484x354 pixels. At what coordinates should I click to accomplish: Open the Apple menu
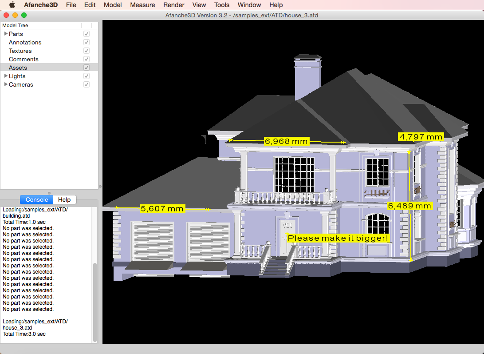point(12,5)
